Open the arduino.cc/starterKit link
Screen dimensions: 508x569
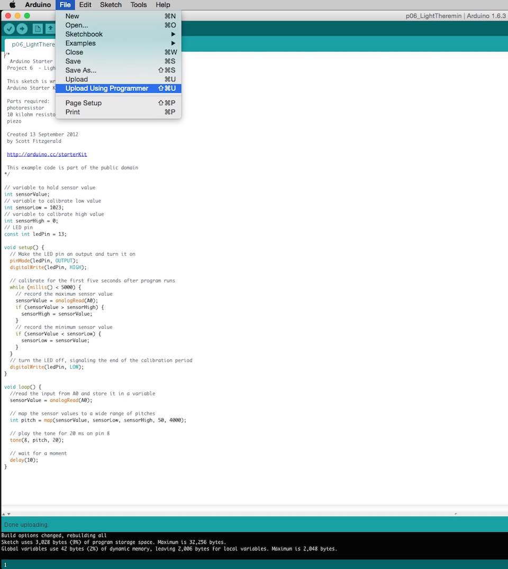(x=47, y=154)
